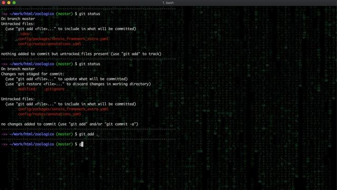This screenshot has width=337, height=190.
Task: Click the terminal cursor on last prompt
Action: click(82, 144)
